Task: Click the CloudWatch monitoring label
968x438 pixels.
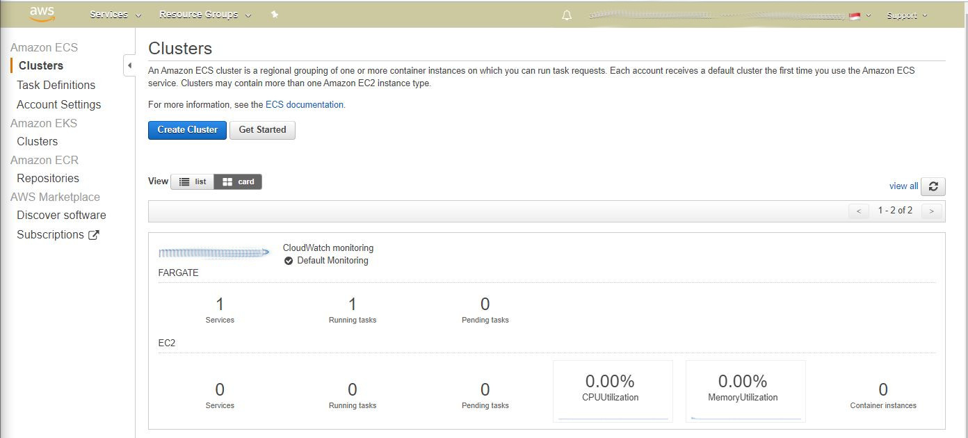Action: click(328, 248)
